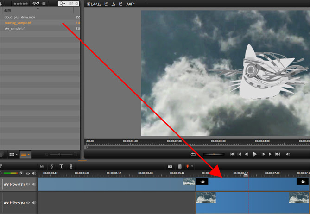Toggle visibility of A/V トラック(5)
This screenshot has height=214, width=310.
28,203
